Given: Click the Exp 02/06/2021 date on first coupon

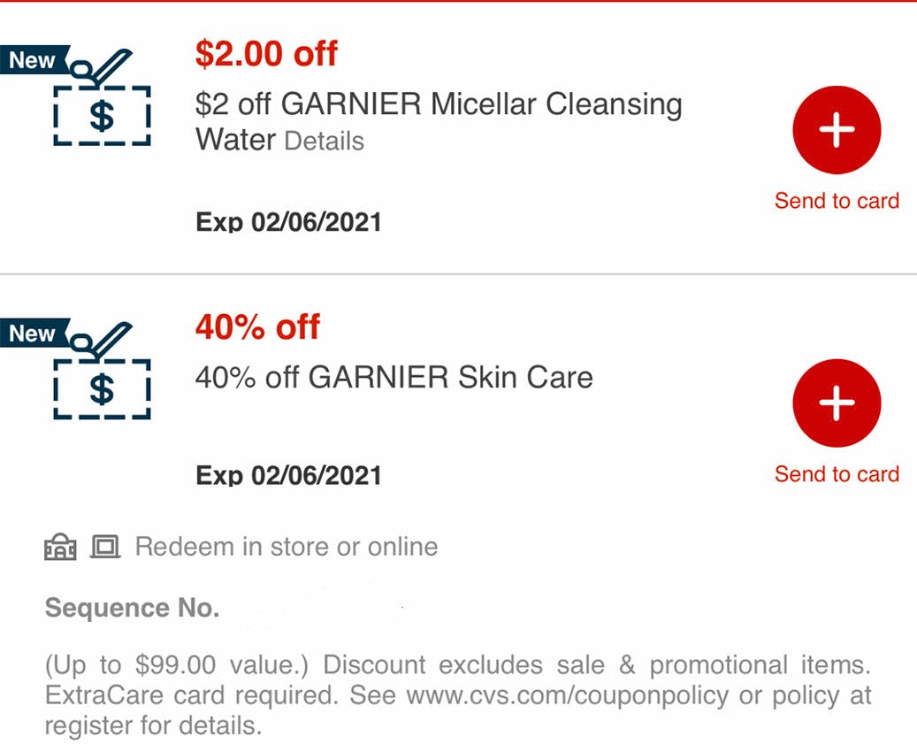Looking at the screenshot, I should (x=288, y=222).
